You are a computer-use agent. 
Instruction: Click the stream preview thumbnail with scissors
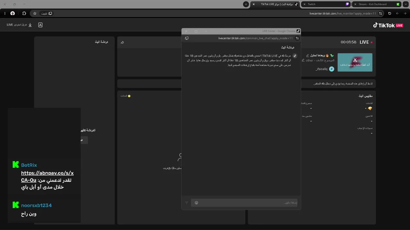355,62
